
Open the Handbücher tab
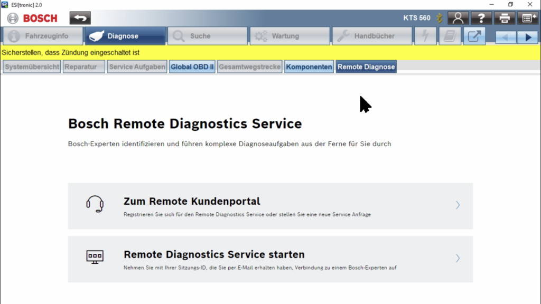372,36
